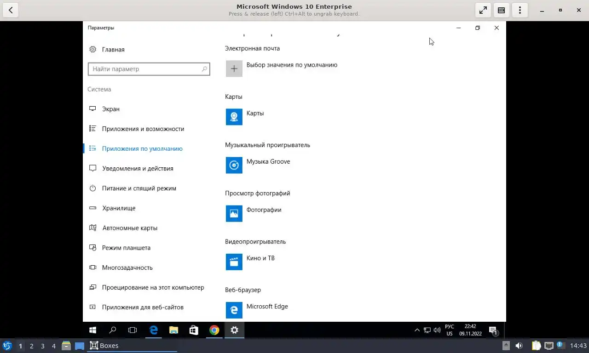Click the Музыка Groove app icon
Viewport: 589px width, 353px height.
[x=234, y=165]
